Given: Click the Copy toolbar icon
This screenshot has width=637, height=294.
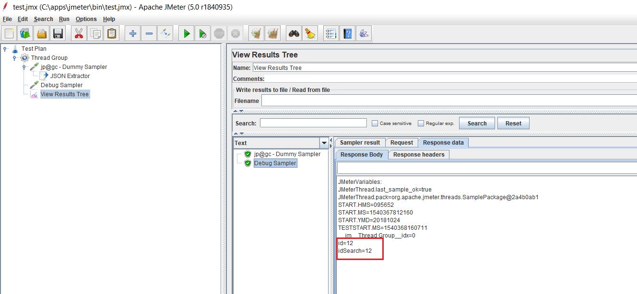Looking at the screenshot, I should point(95,34).
